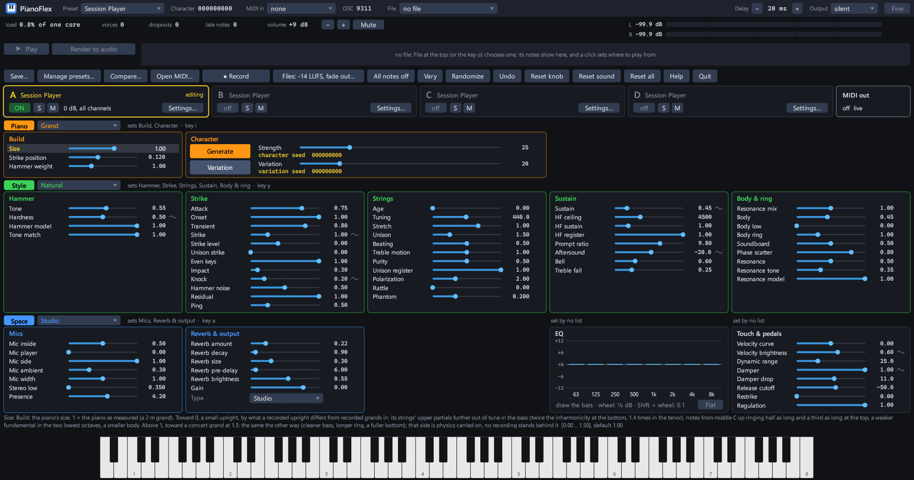Click the Strike curve icon

(x=355, y=235)
